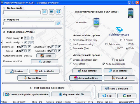
Task: Click Make a donation
Action: coord(117,89)
